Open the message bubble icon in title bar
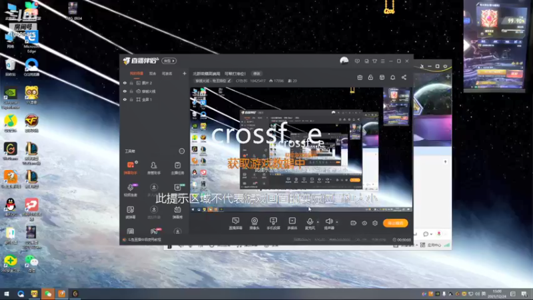 pos(357,61)
